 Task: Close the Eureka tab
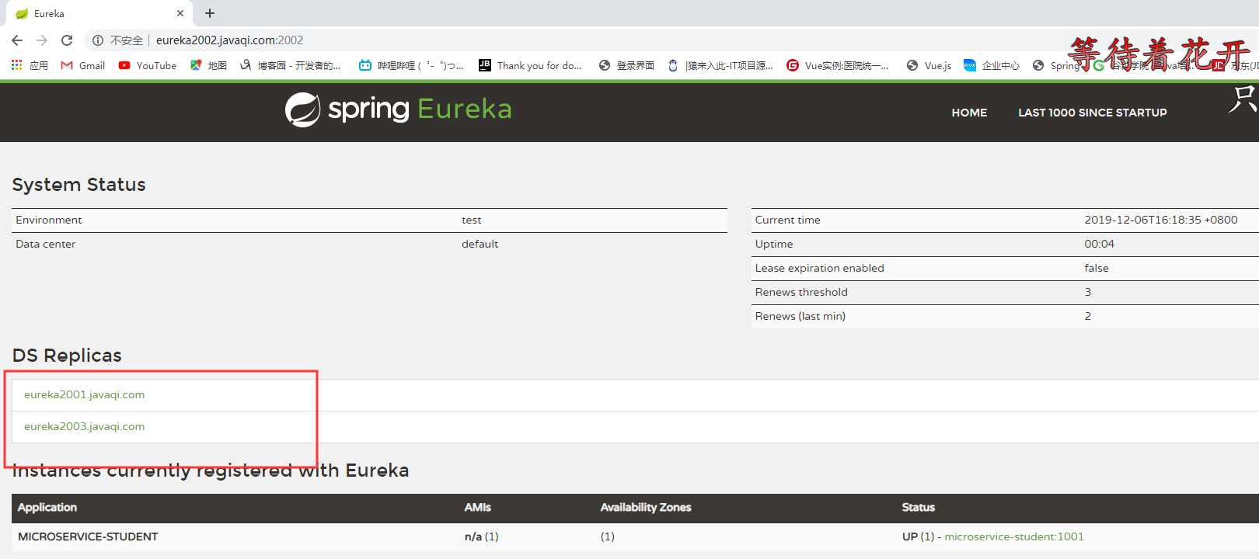180,13
